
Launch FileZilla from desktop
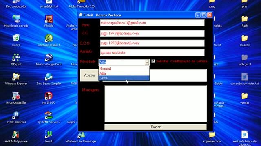click(x=49, y=21)
